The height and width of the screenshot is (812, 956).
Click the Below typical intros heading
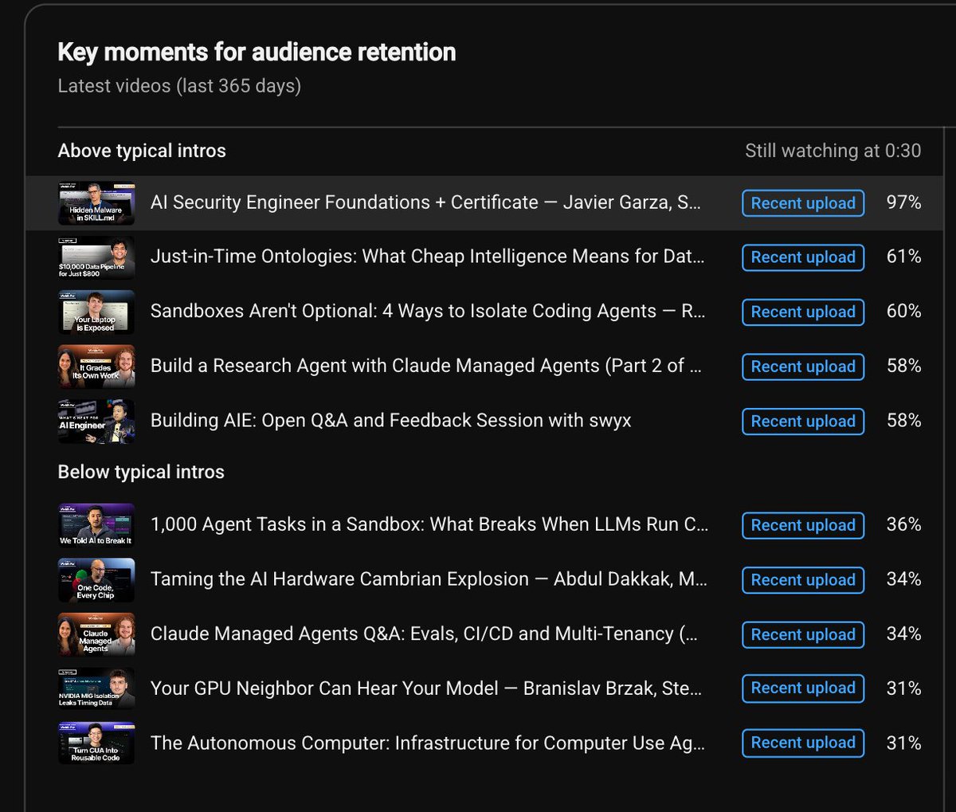141,472
